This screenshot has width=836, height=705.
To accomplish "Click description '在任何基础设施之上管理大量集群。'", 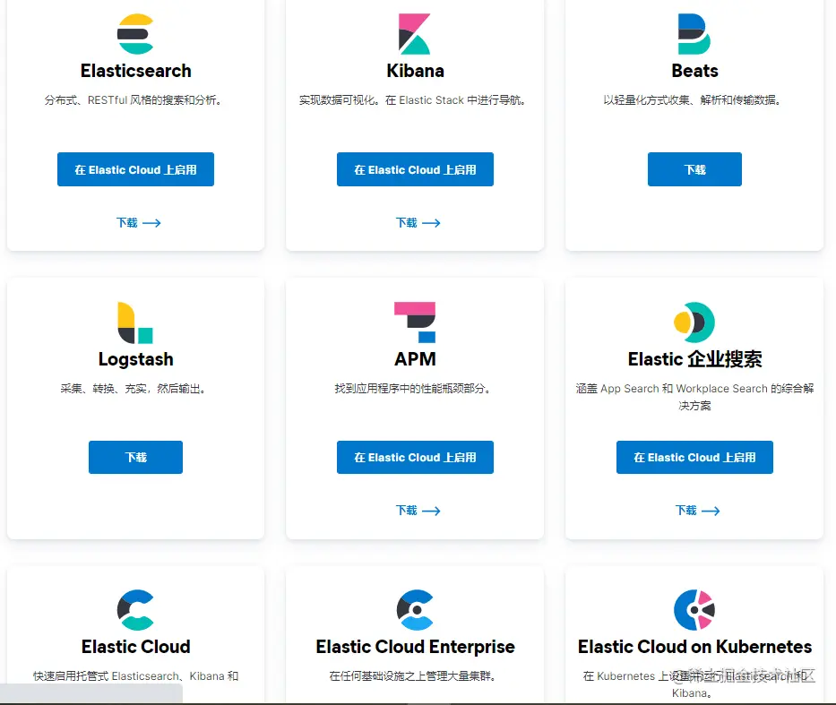I will 413,676.
